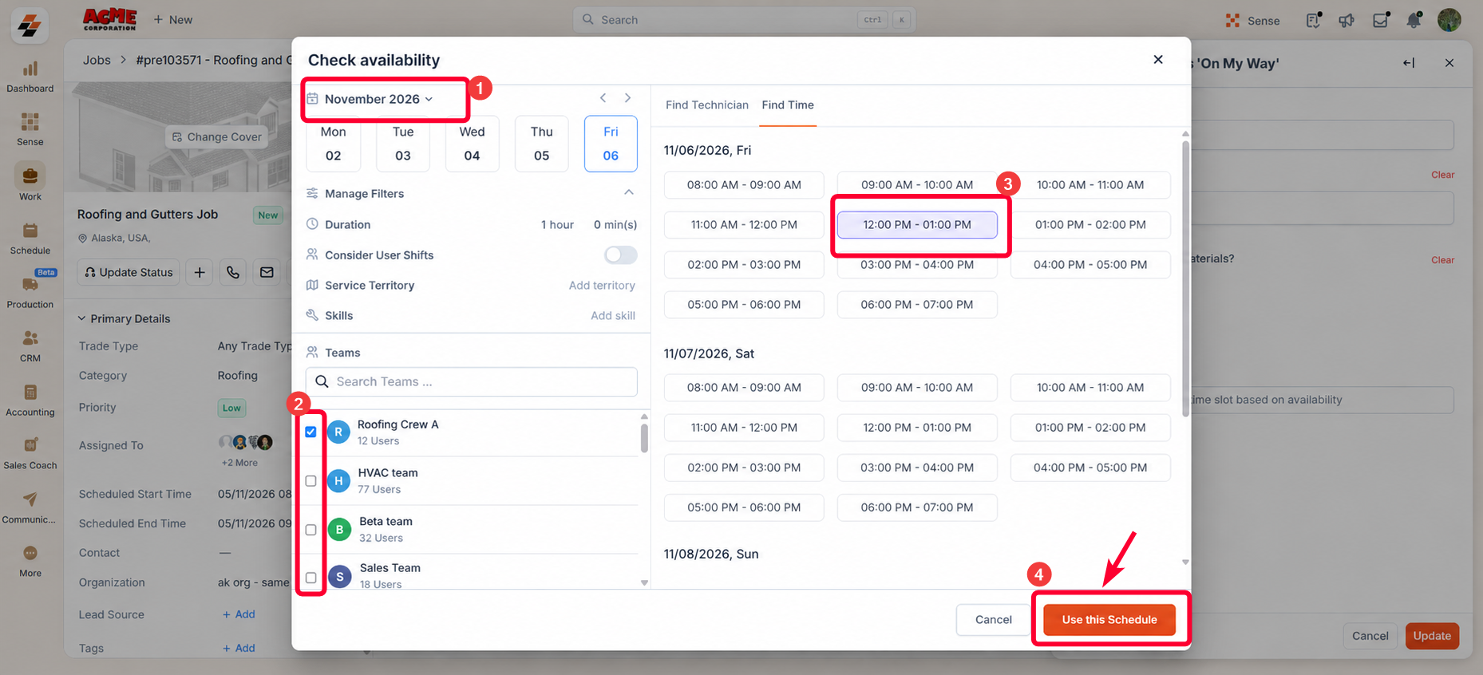Open the megaphone announcements icon

pos(1347,21)
